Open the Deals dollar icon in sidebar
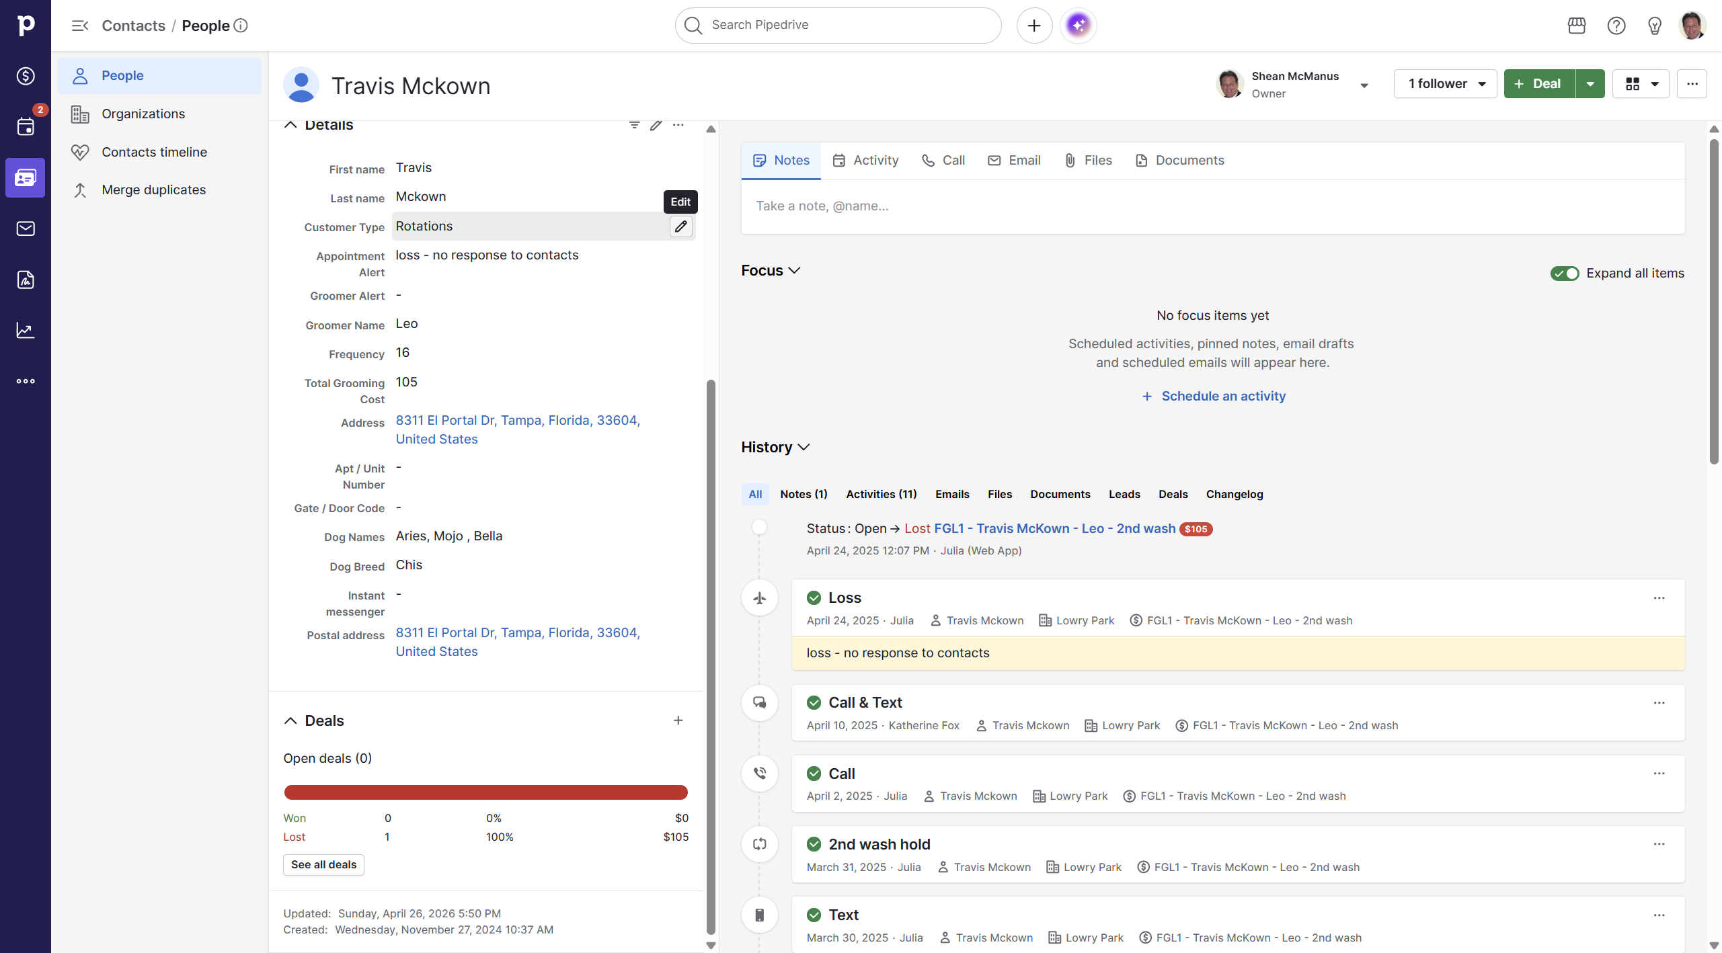 [26, 76]
